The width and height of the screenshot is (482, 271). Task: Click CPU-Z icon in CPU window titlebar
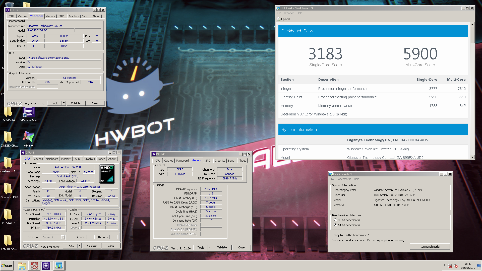click(x=23, y=153)
